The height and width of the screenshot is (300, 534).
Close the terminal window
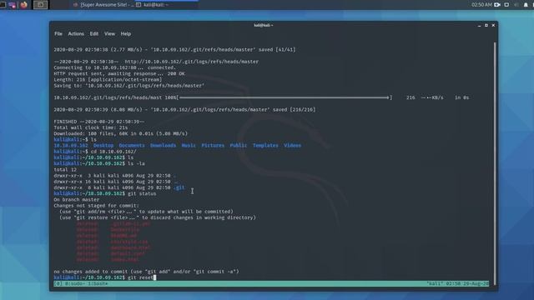tap(493, 26)
